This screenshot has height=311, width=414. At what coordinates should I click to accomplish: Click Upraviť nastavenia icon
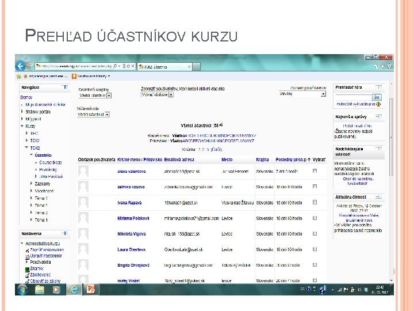pyautogui.click(x=27, y=256)
